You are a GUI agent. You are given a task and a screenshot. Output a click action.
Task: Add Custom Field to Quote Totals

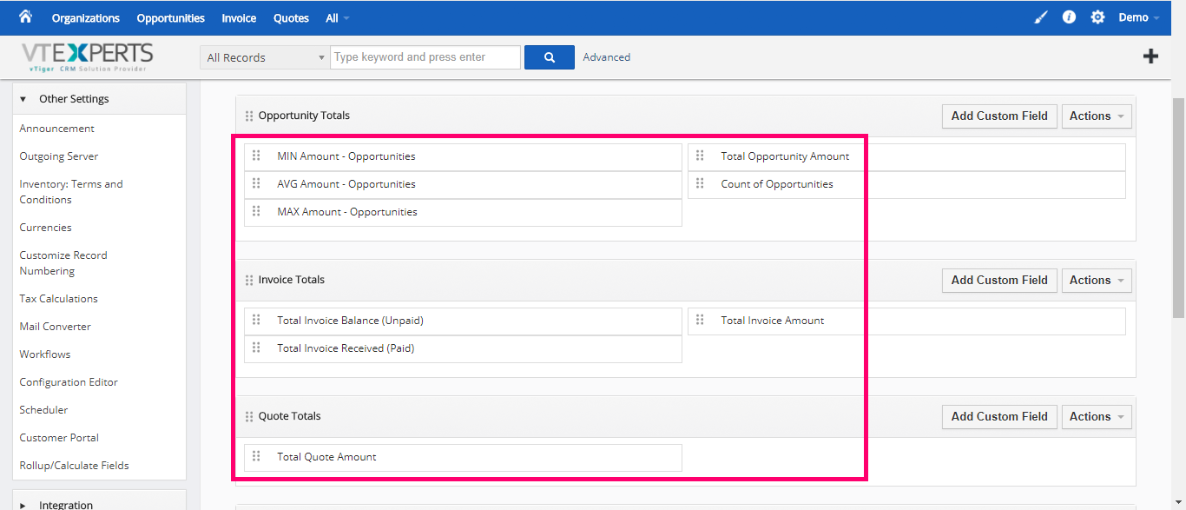(x=999, y=417)
